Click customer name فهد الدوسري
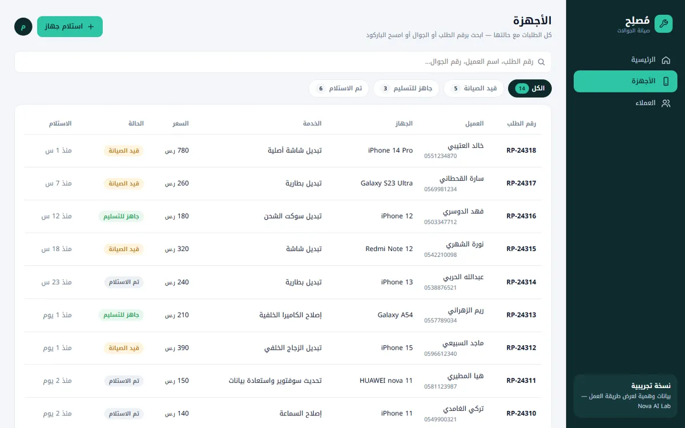685x428 pixels. click(x=464, y=211)
